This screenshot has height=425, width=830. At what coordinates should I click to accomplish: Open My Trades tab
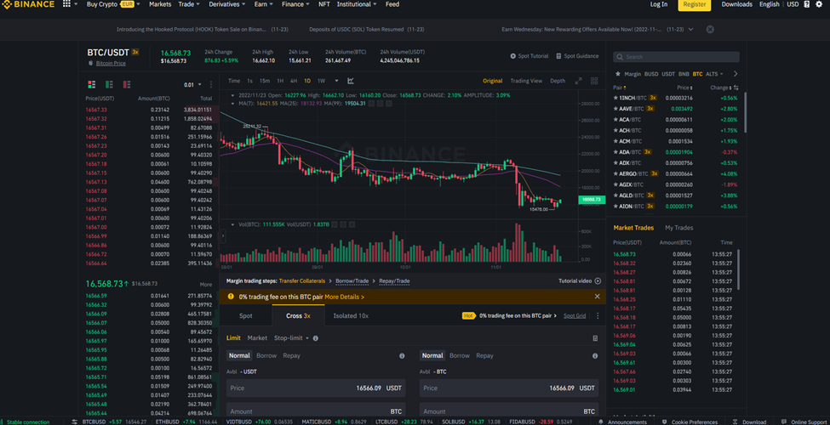click(x=679, y=228)
